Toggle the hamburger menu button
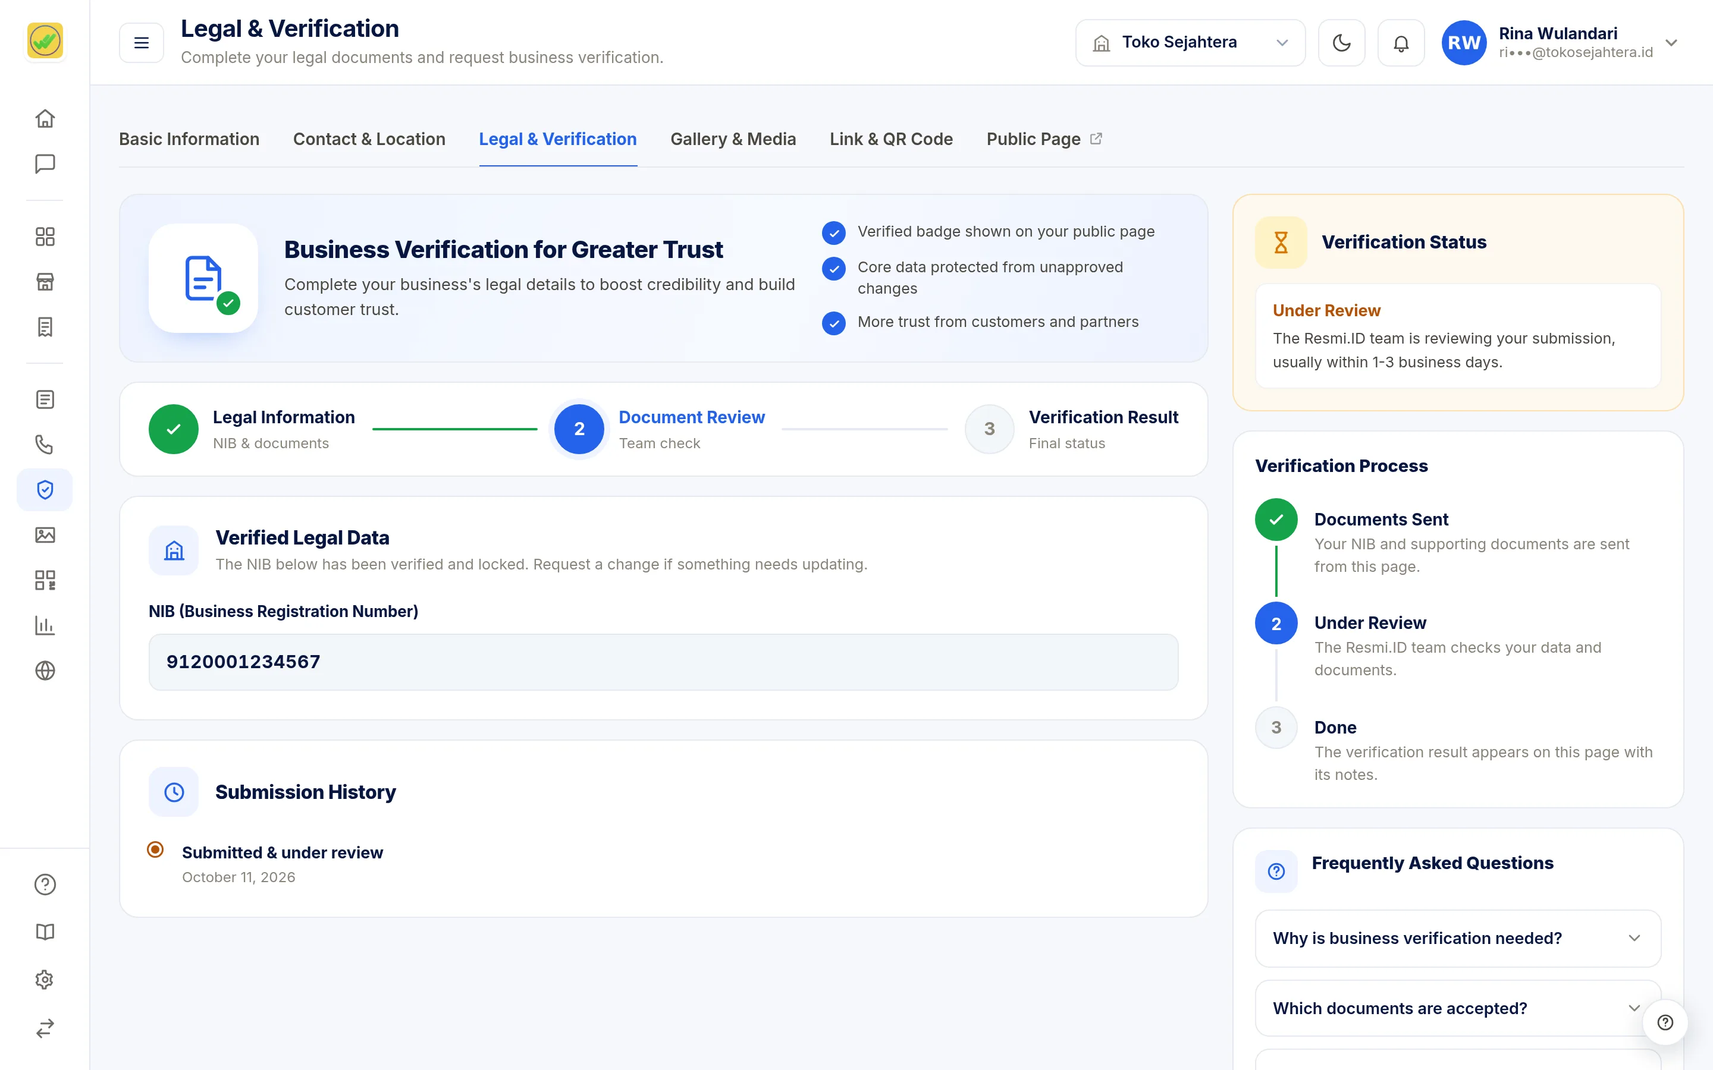 (142, 42)
